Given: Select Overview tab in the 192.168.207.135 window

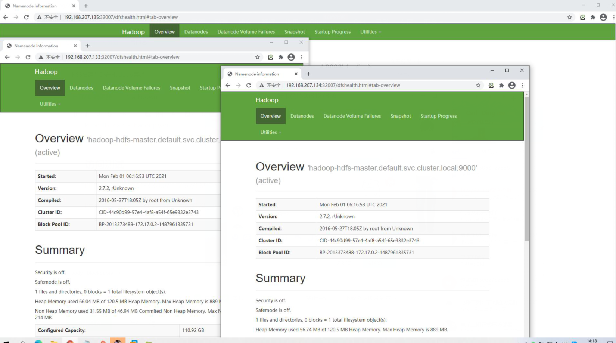Looking at the screenshot, I should (x=165, y=32).
